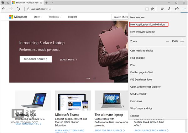188x133 pixels.
Task: Click the Surface Book thumbnail image
Action: click(111, 101)
